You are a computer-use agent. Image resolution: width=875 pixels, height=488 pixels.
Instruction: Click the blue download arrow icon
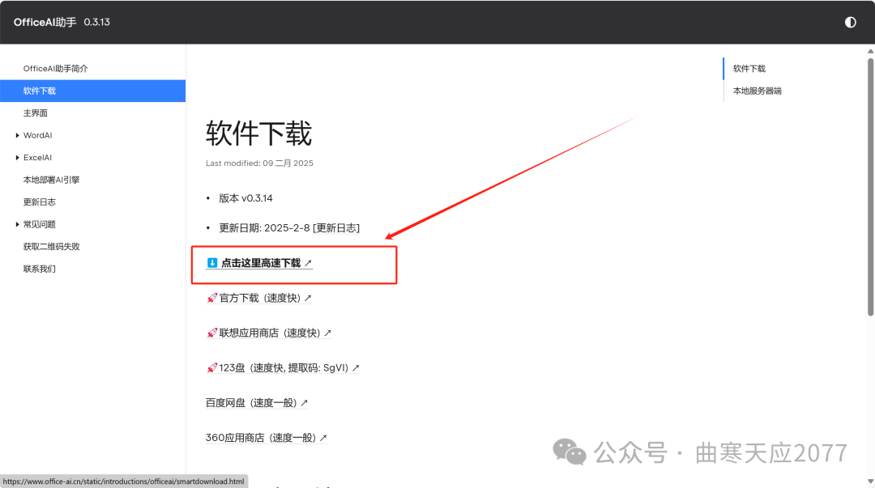(x=212, y=263)
